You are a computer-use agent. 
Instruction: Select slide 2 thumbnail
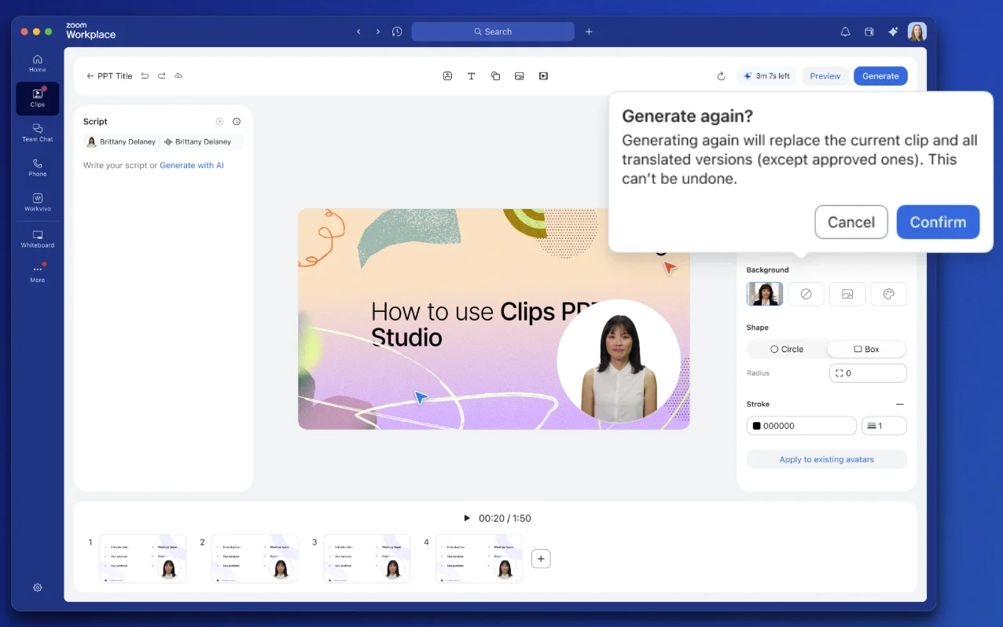pyautogui.click(x=255, y=559)
